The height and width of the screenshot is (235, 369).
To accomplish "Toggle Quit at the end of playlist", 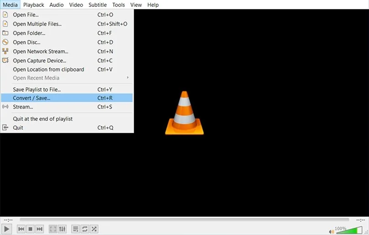I will [67, 119].
